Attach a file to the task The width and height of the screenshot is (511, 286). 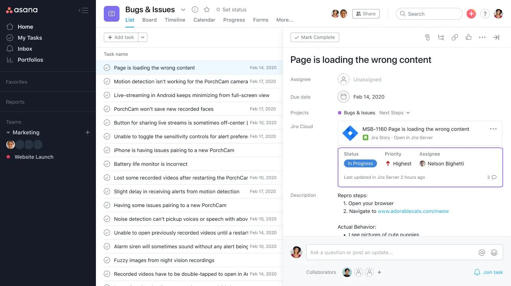(427, 37)
